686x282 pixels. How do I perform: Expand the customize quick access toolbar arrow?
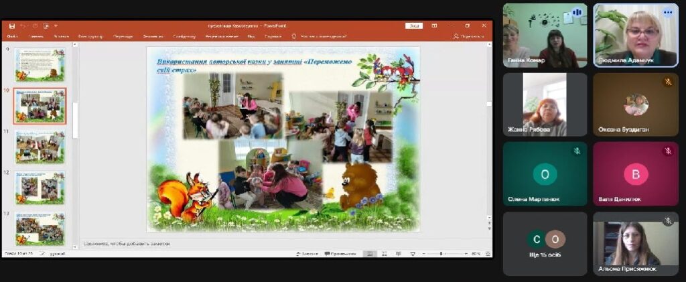click(56, 26)
